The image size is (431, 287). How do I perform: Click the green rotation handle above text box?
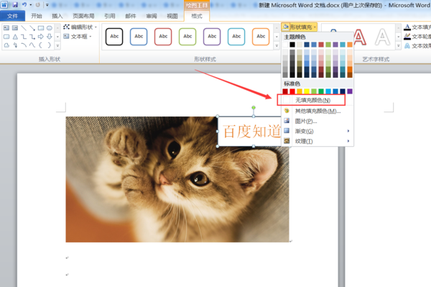[x=254, y=108]
